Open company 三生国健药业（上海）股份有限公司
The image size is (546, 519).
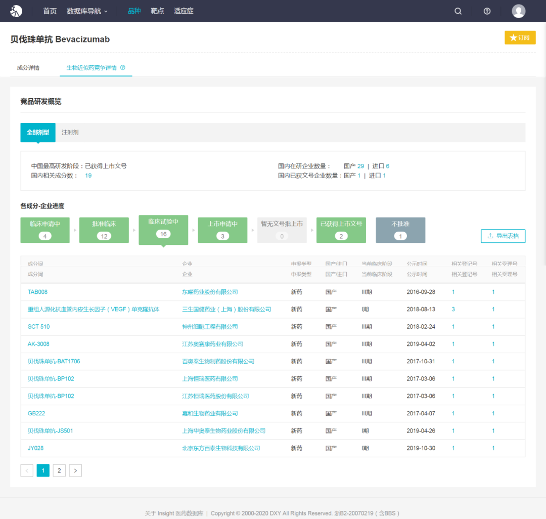click(x=226, y=309)
